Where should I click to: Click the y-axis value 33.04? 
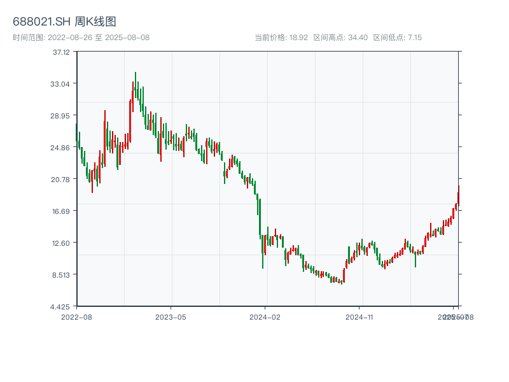[60, 84]
